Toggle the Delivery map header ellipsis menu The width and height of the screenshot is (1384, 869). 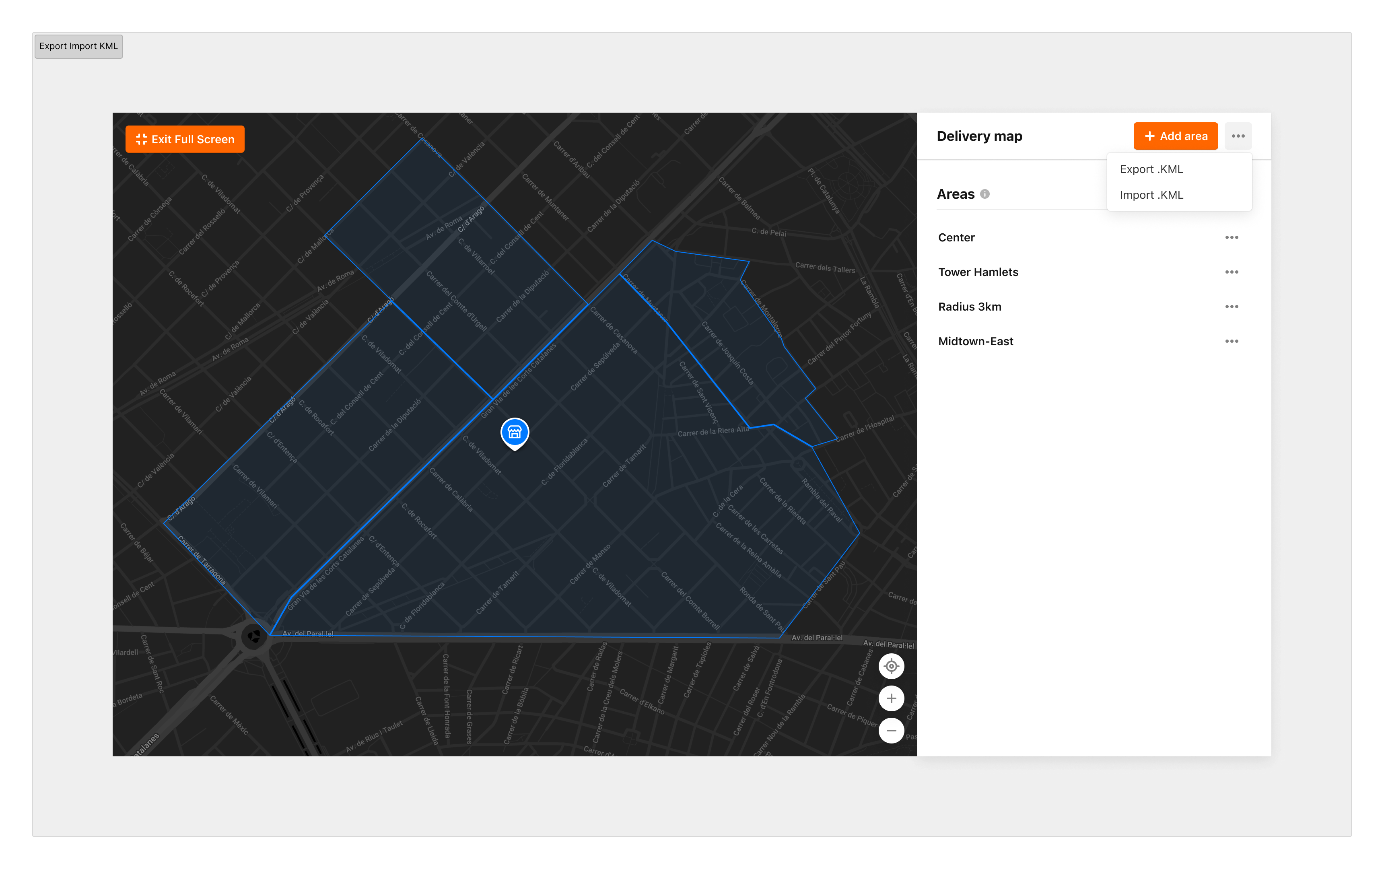point(1238,136)
